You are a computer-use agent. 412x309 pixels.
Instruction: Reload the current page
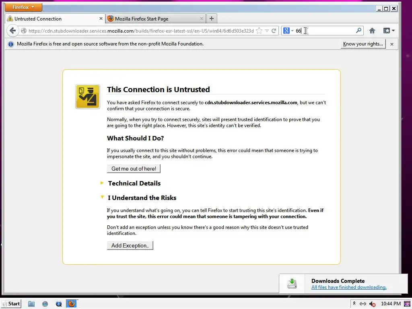point(274,31)
